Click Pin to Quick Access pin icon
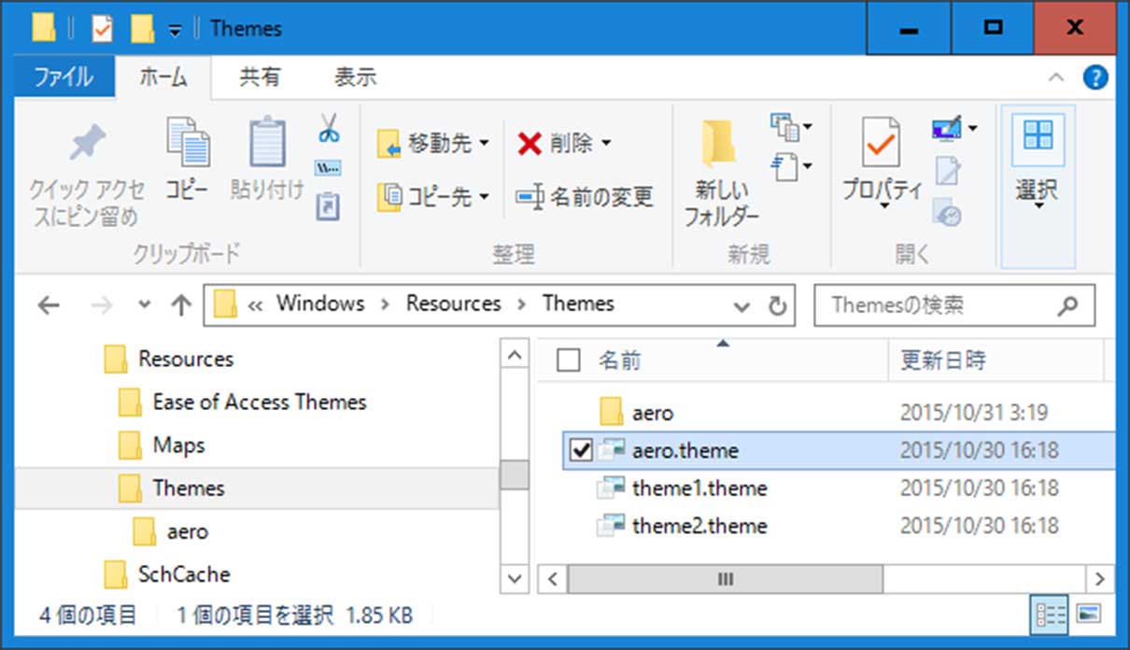Image resolution: width=1130 pixels, height=650 pixels. tap(87, 142)
